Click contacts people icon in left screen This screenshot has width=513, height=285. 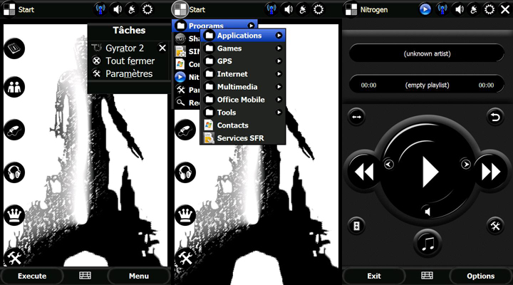pyautogui.click(x=14, y=87)
